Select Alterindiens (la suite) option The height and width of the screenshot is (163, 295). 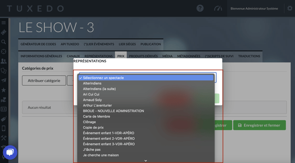click(146, 89)
